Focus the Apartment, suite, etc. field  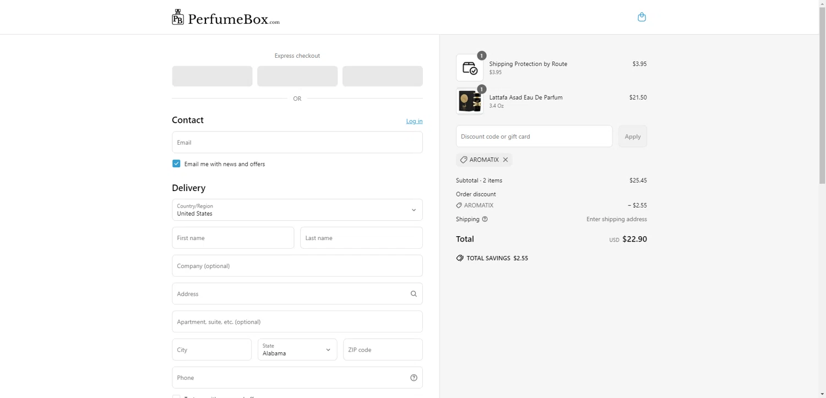click(x=297, y=321)
